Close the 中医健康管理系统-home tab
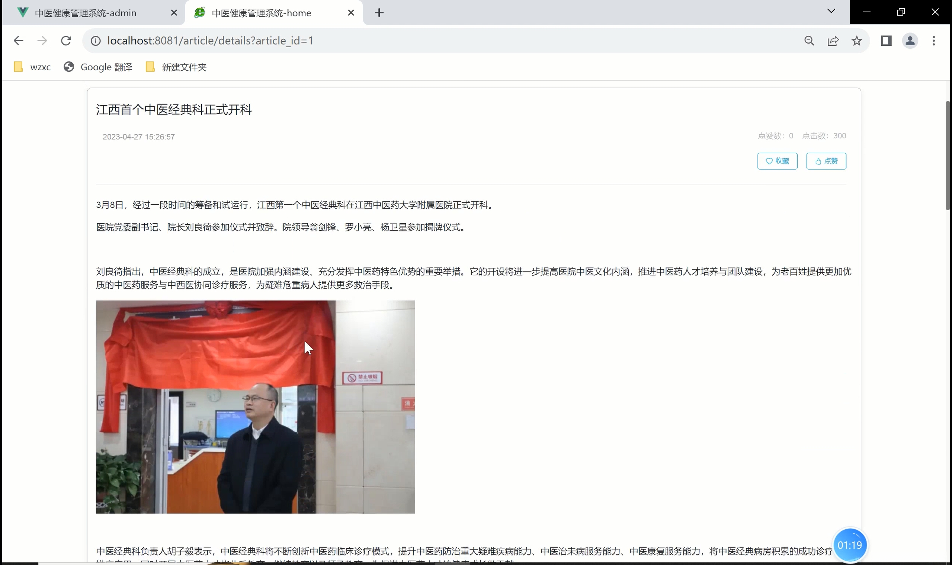The width and height of the screenshot is (952, 565). (x=351, y=13)
